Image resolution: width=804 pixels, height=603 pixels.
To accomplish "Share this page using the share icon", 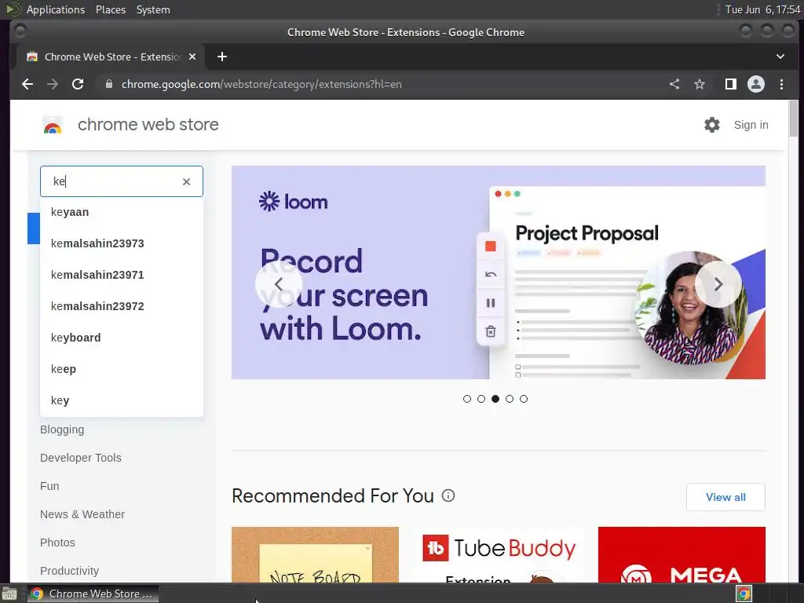I will (674, 84).
